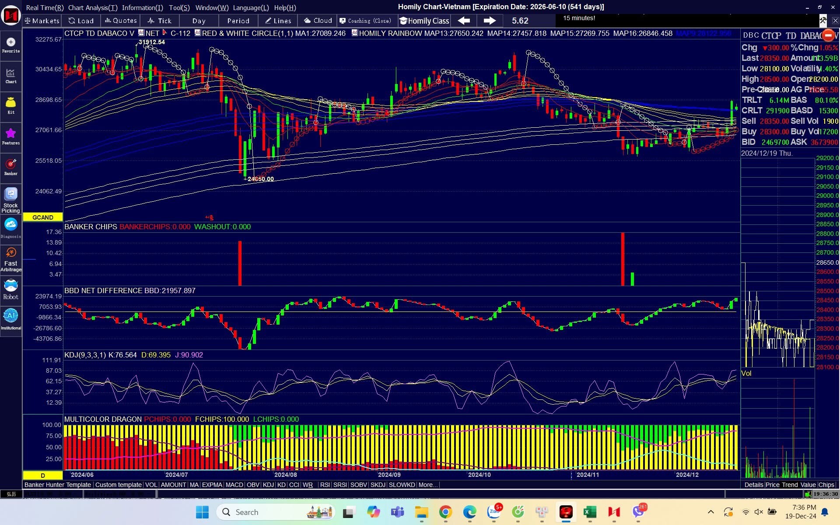Open the Diagnosis cloud icon
This screenshot has width=840, height=525.
pos(11,228)
